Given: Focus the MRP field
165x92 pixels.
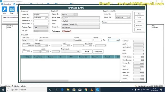Looking at the screenshot, I should (114, 40).
